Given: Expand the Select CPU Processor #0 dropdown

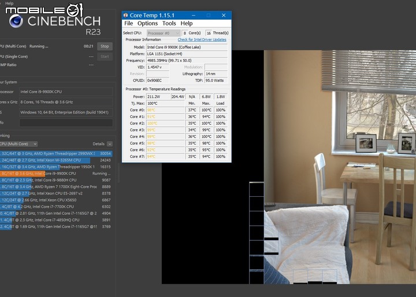Looking at the screenshot, I should (164, 33).
